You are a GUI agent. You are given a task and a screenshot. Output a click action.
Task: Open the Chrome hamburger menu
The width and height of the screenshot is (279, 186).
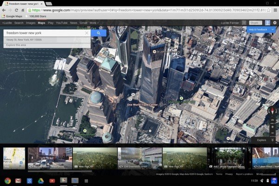click(x=275, y=10)
